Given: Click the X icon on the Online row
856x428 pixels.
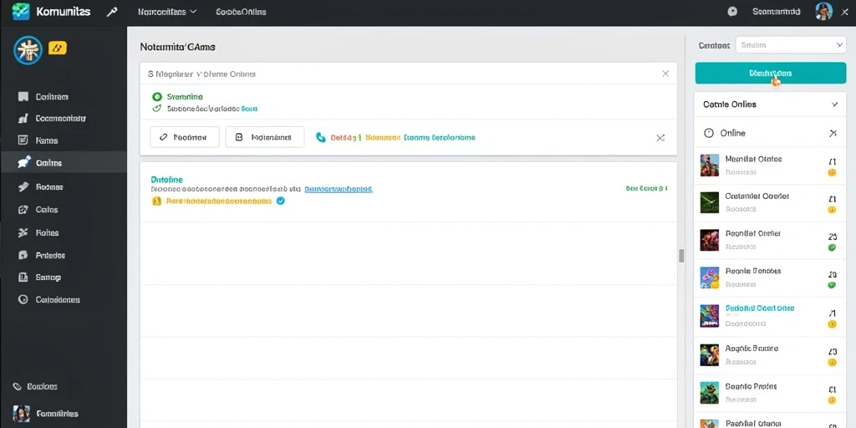Looking at the screenshot, I should (x=833, y=133).
